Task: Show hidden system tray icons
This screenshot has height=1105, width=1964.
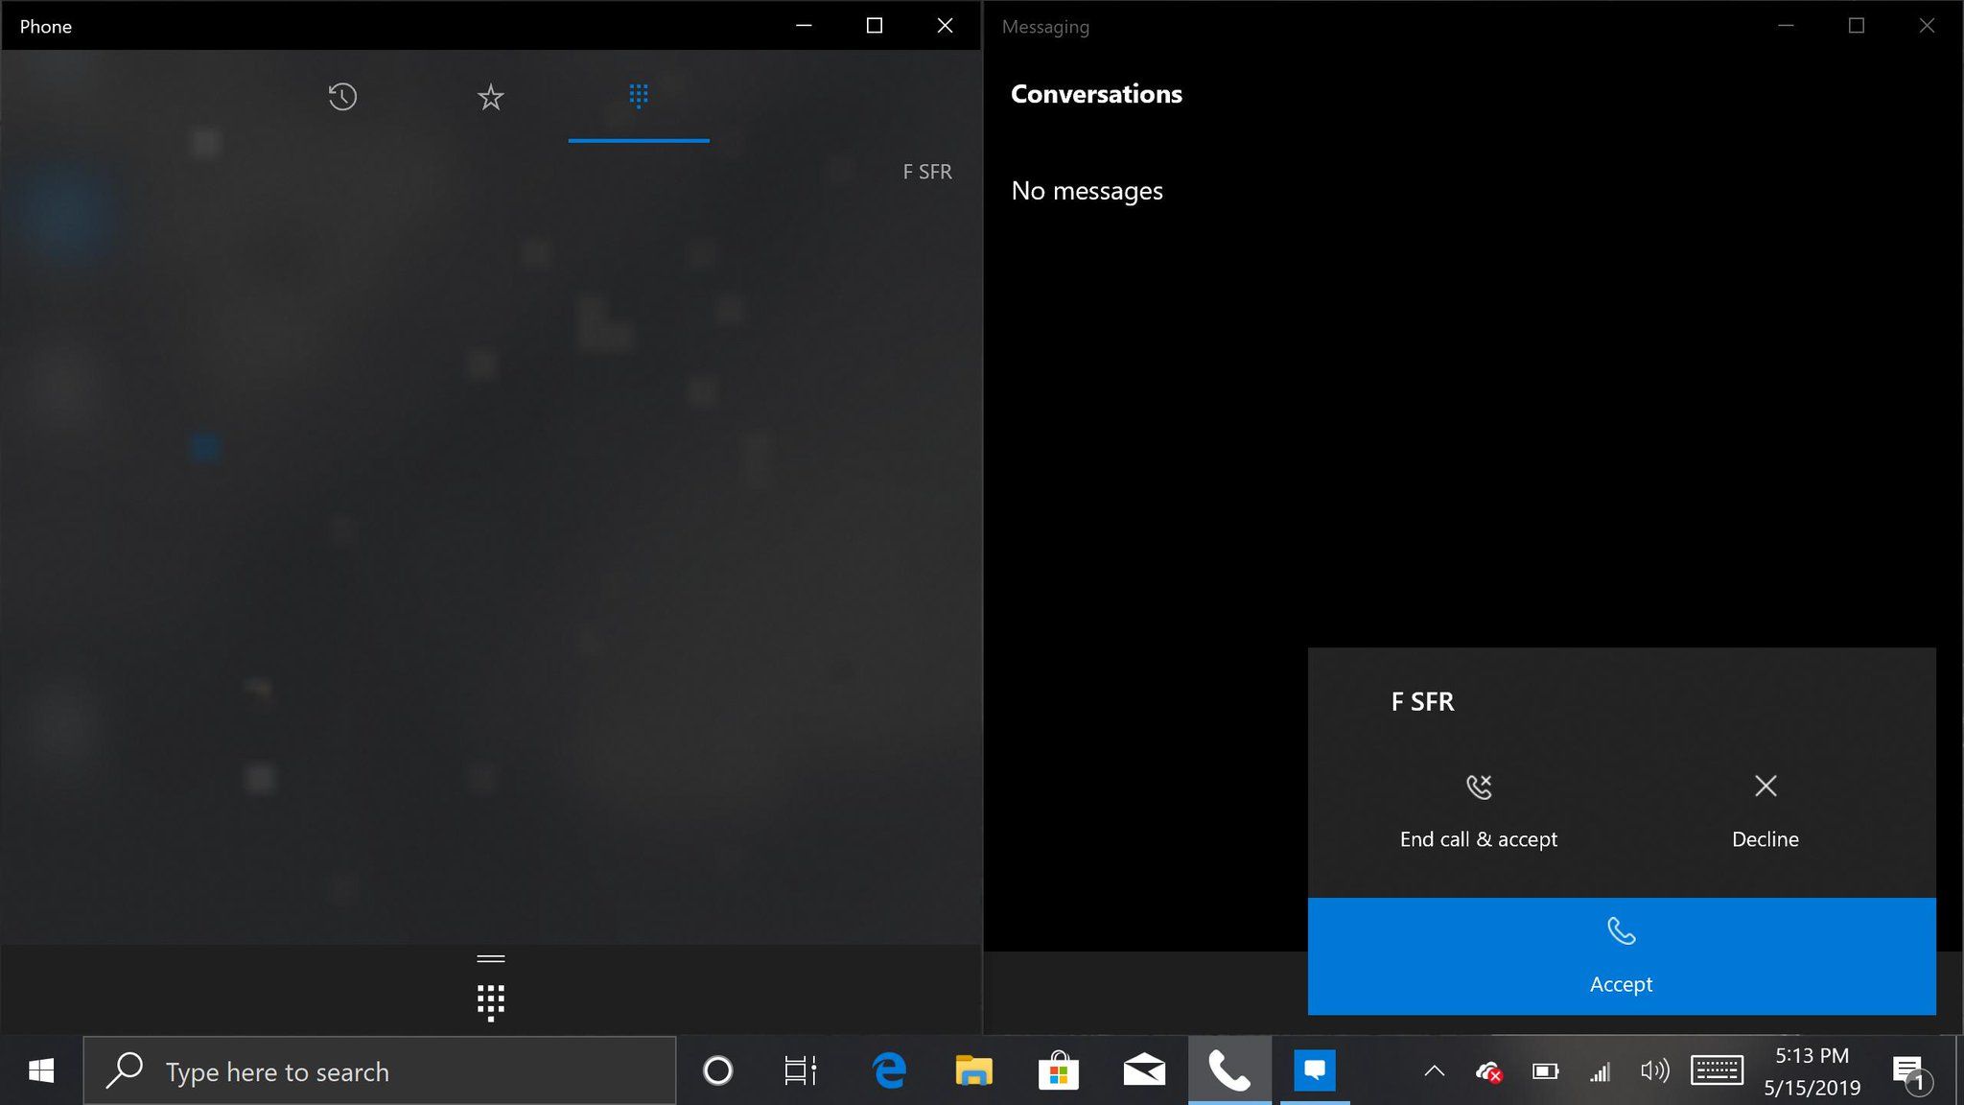Action: [x=1434, y=1070]
